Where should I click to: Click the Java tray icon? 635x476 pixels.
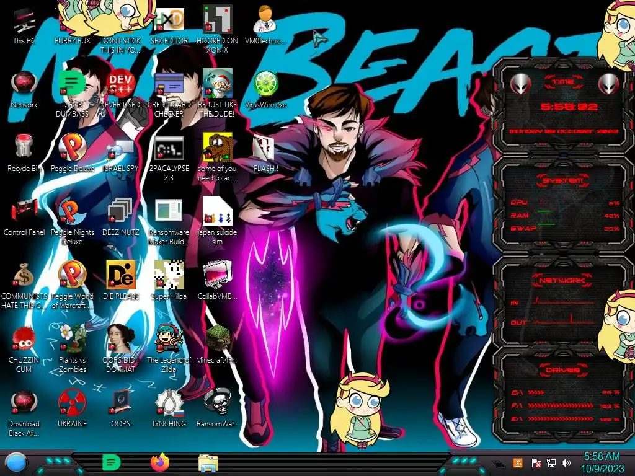(517, 462)
